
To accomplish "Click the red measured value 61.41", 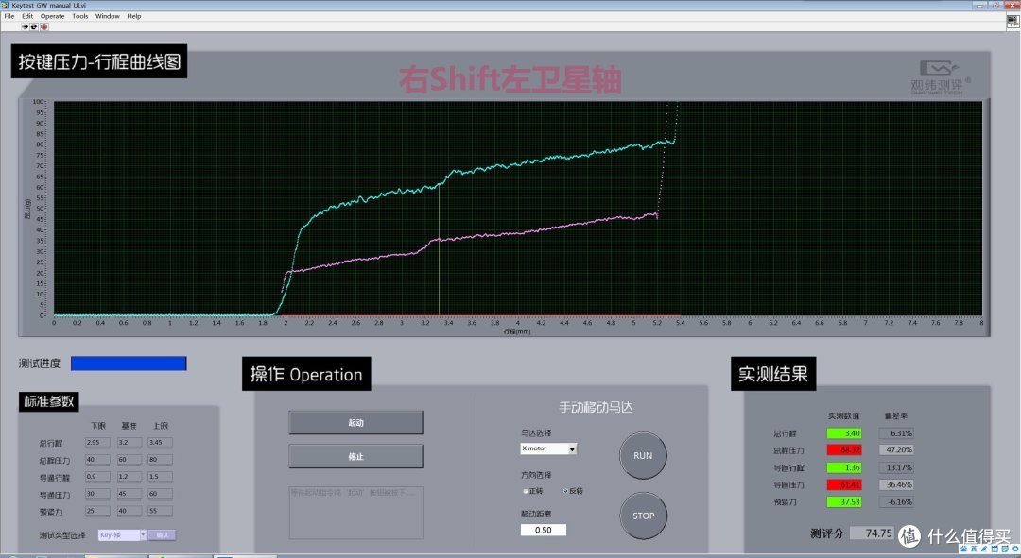I will point(844,484).
